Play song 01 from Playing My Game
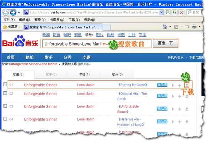The width and height of the screenshot is (210, 144). coord(173,85)
